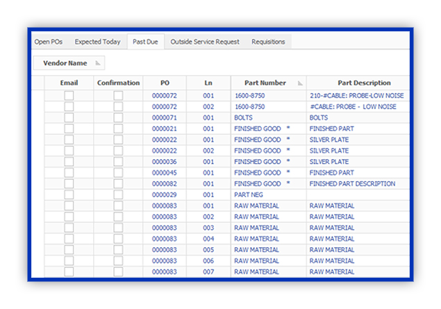
Task: Tick Email checkbox for PART NEG row
Action: (x=69, y=194)
